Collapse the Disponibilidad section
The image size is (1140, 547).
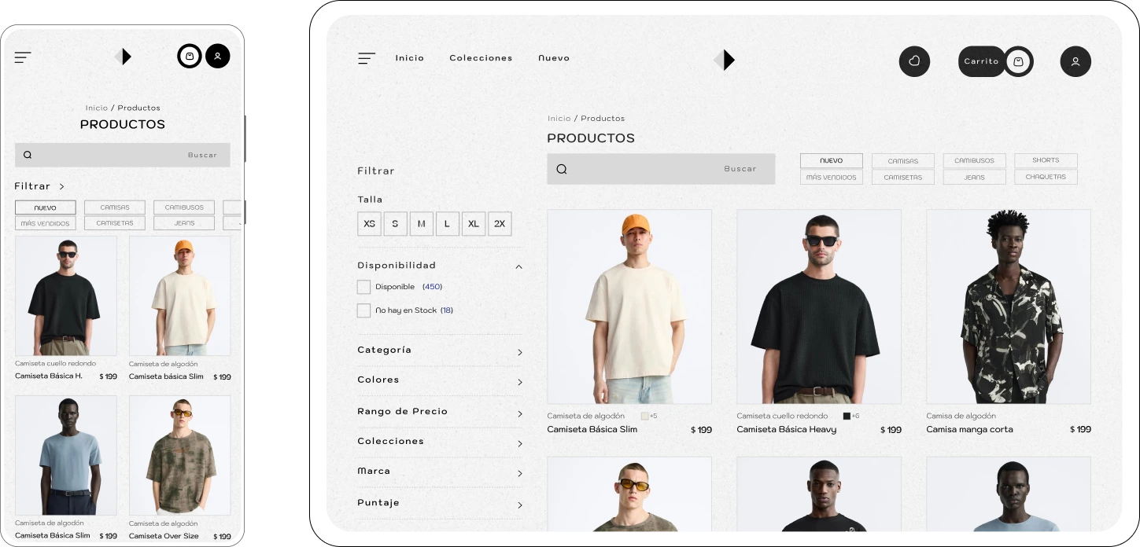click(518, 266)
